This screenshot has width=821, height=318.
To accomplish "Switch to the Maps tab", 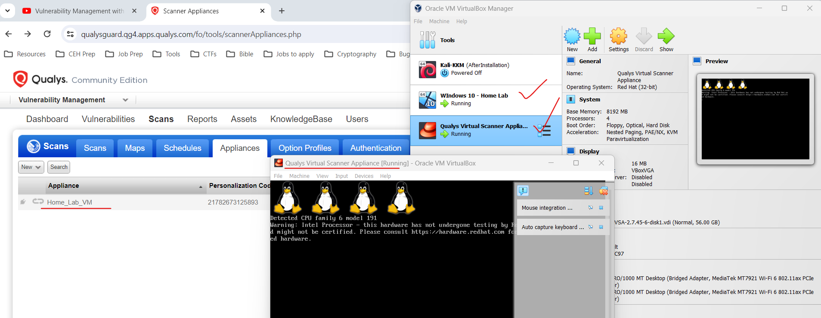I will point(135,148).
